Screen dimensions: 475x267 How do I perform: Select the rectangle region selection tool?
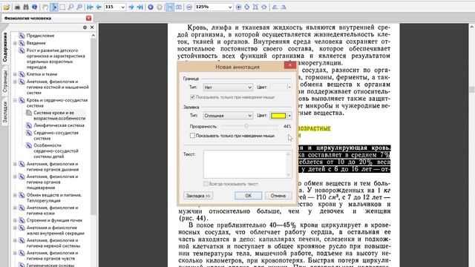pos(62,7)
